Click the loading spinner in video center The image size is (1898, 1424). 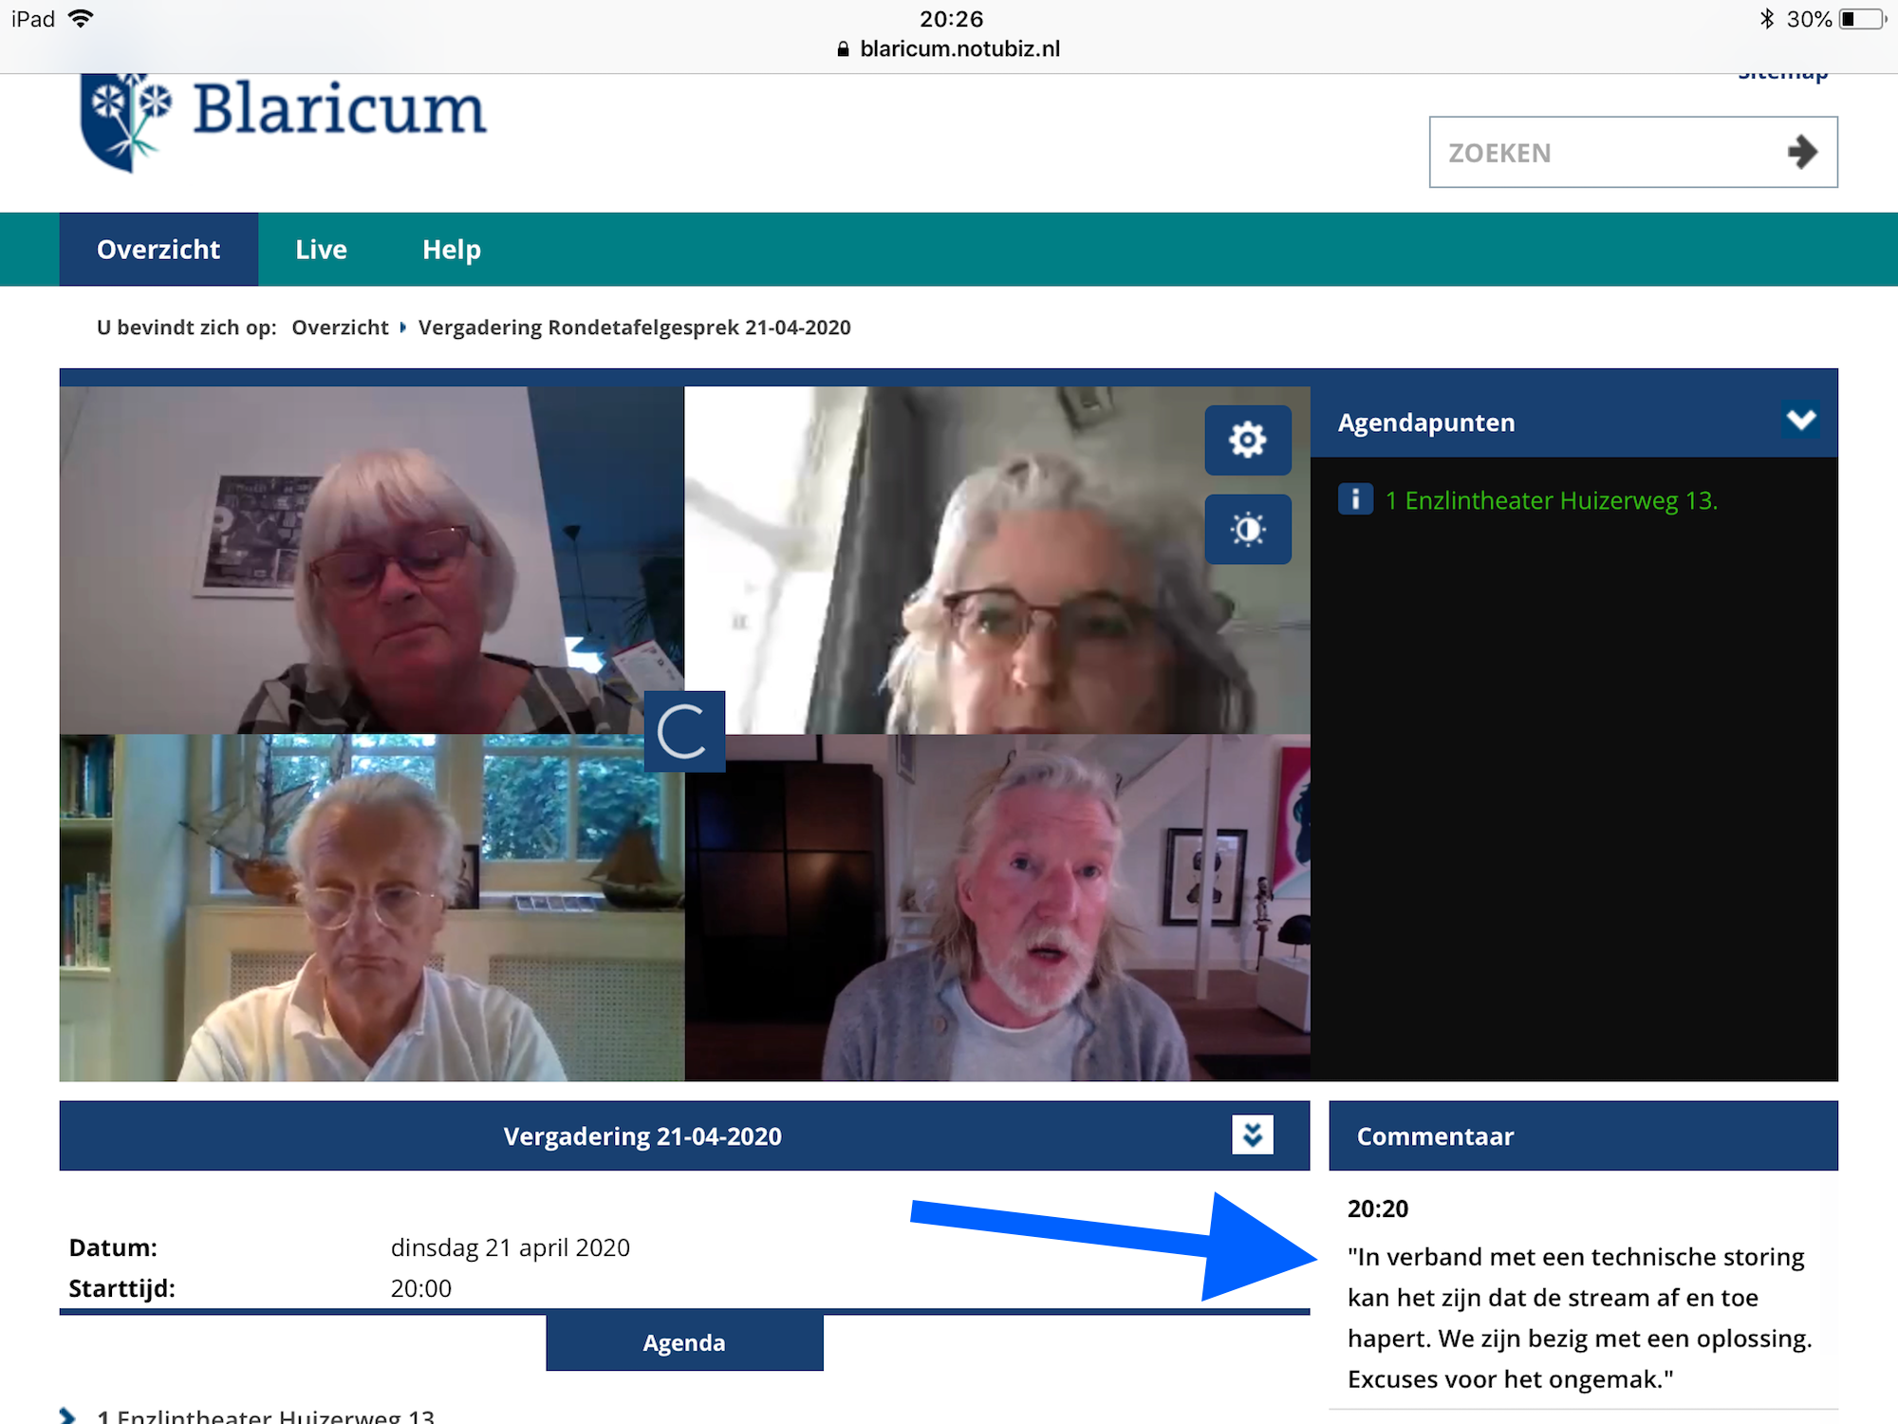(x=683, y=731)
